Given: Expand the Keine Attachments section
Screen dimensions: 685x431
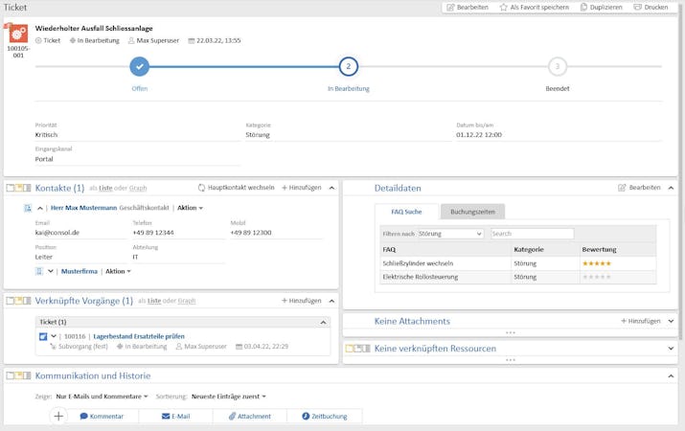Looking at the screenshot, I should pos(671,321).
